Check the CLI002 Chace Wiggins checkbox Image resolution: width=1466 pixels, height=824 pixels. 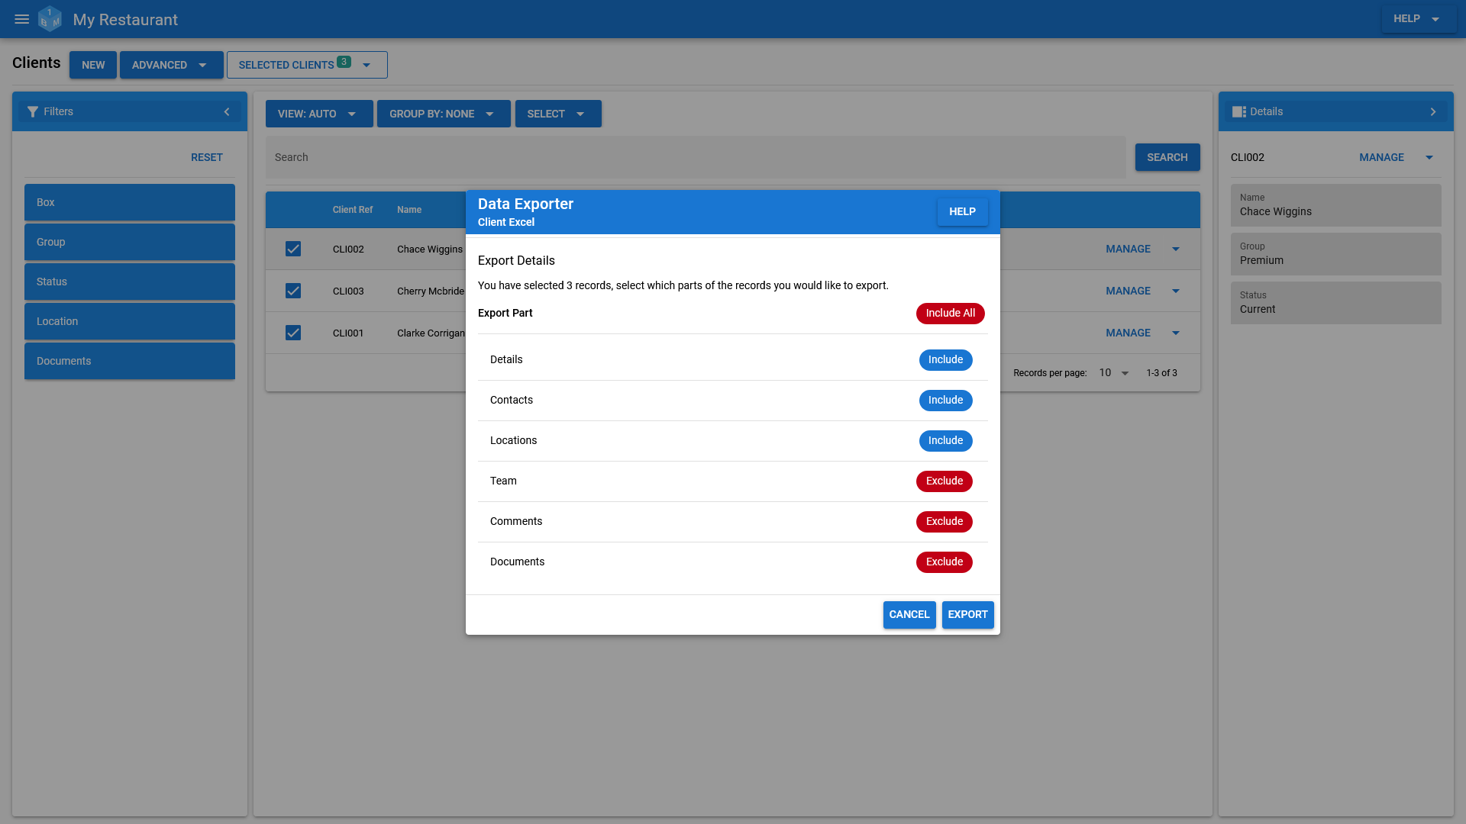pos(293,249)
